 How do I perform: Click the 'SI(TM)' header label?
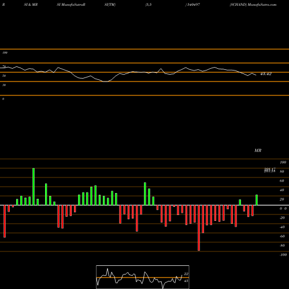click(110, 5)
